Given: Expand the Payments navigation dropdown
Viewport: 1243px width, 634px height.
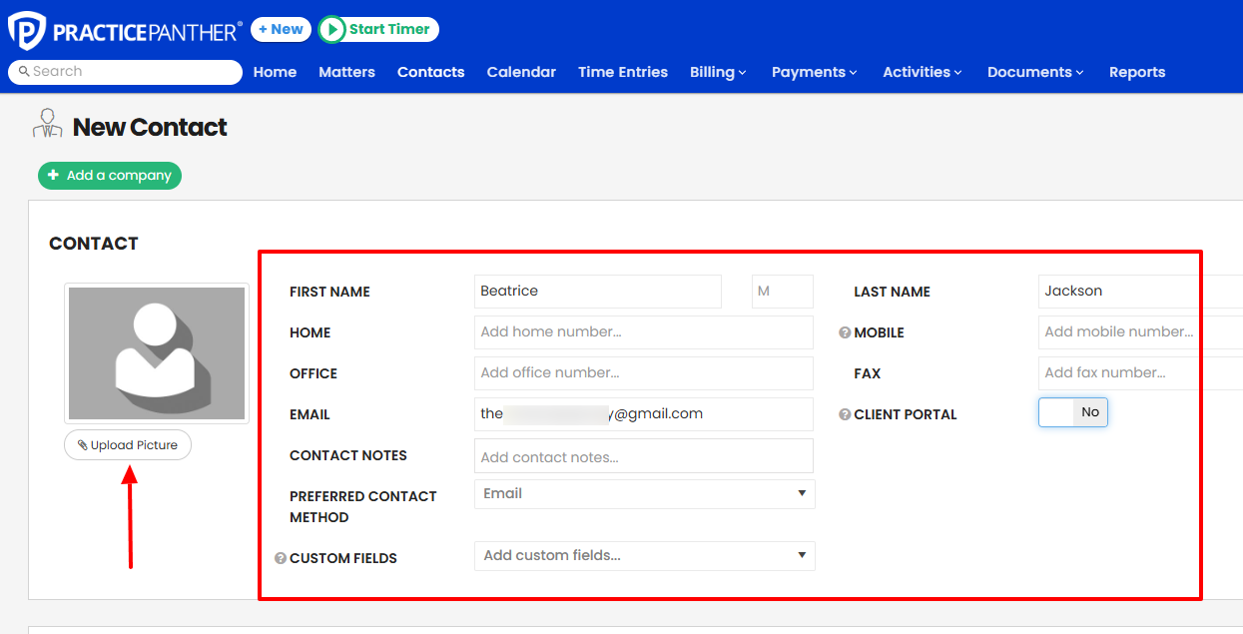Looking at the screenshot, I should point(815,72).
